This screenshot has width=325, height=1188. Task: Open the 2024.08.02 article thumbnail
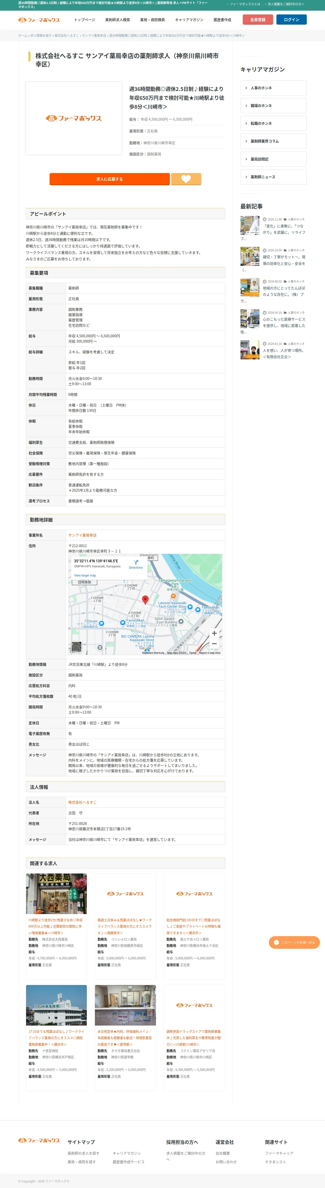click(x=250, y=288)
